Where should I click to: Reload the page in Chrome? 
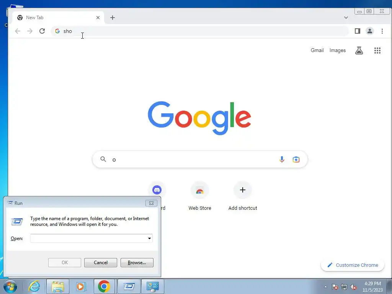pyautogui.click(x=42, y=31)
